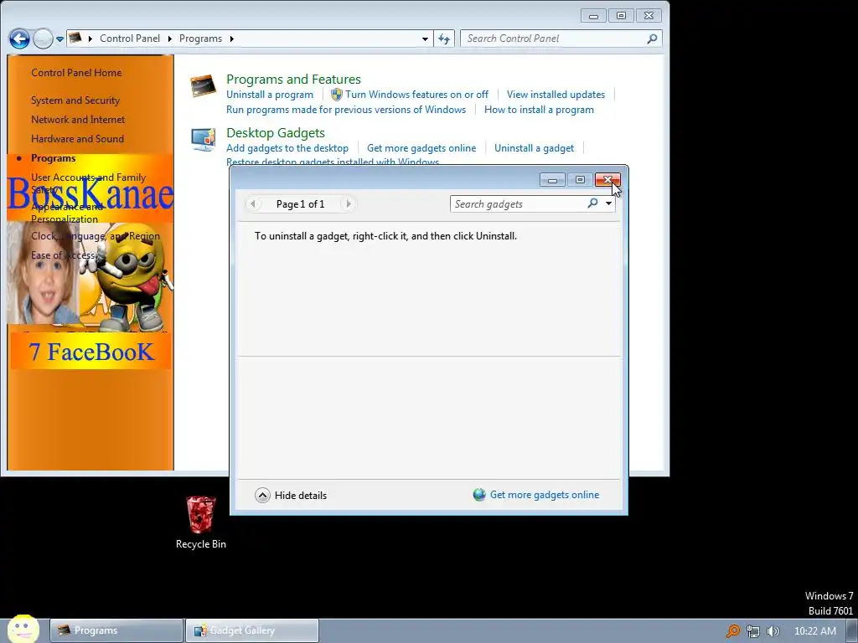Open the recent pages dropdown beside navigation arrows
Viewport: 858px width, 643px height.
pyautogui.click(x=59, y=39)
